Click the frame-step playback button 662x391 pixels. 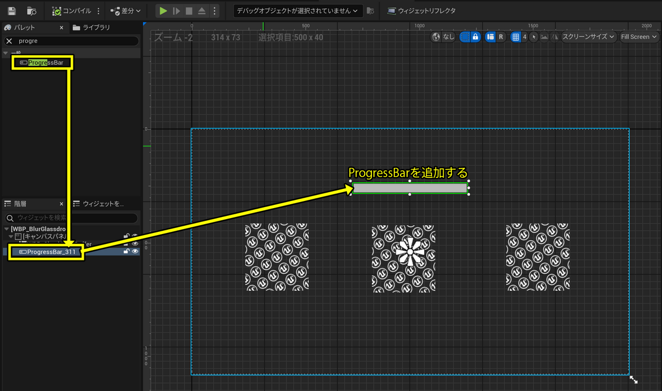point(176,10)
